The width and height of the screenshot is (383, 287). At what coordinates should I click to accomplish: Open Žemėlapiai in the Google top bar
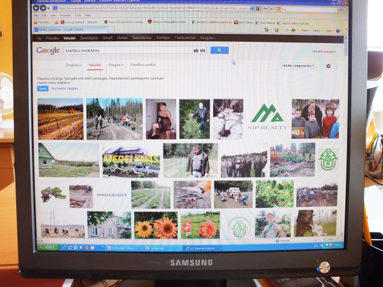(x=89, y=38)
